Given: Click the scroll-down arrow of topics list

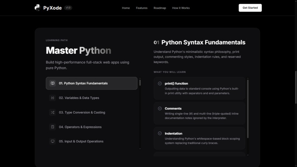Looking at the screenshot, I should (248, 155).
